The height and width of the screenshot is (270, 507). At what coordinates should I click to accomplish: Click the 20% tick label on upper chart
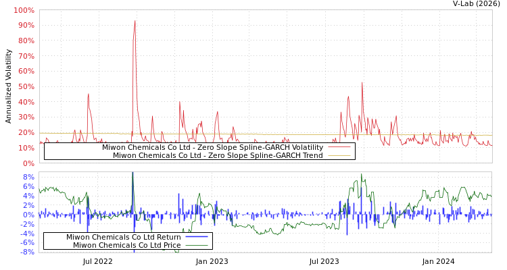click(26, 132)
